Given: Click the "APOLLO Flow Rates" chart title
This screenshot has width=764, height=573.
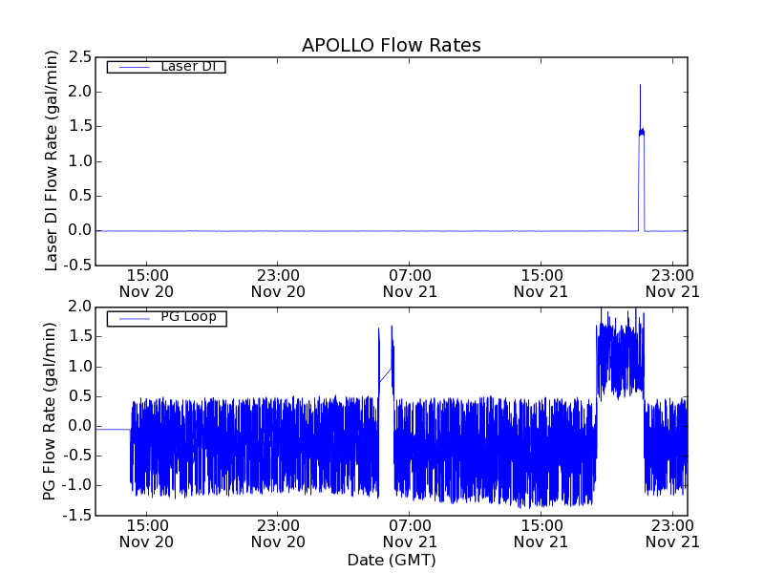Looking at the screenshot, I should (x=391, y=45).
